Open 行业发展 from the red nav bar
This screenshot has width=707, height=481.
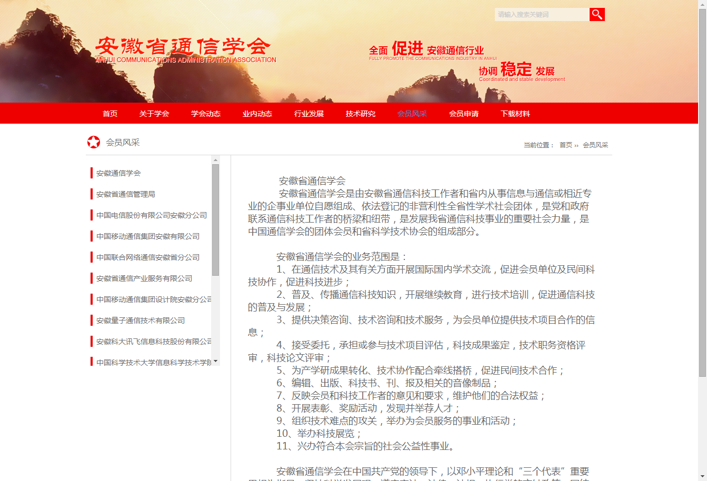pyautogui.click(x=309, y=114)
